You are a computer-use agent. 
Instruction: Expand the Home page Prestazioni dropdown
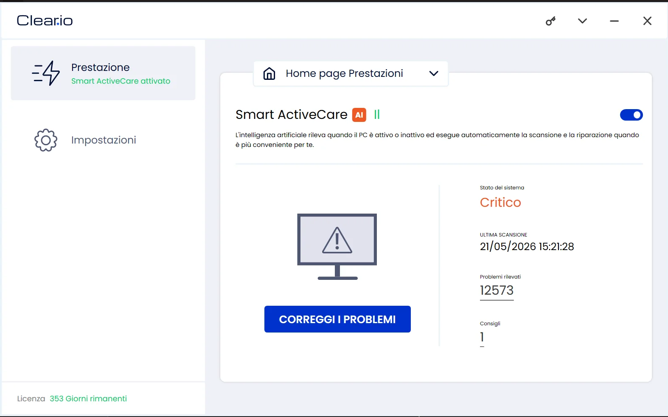(351, 73)
